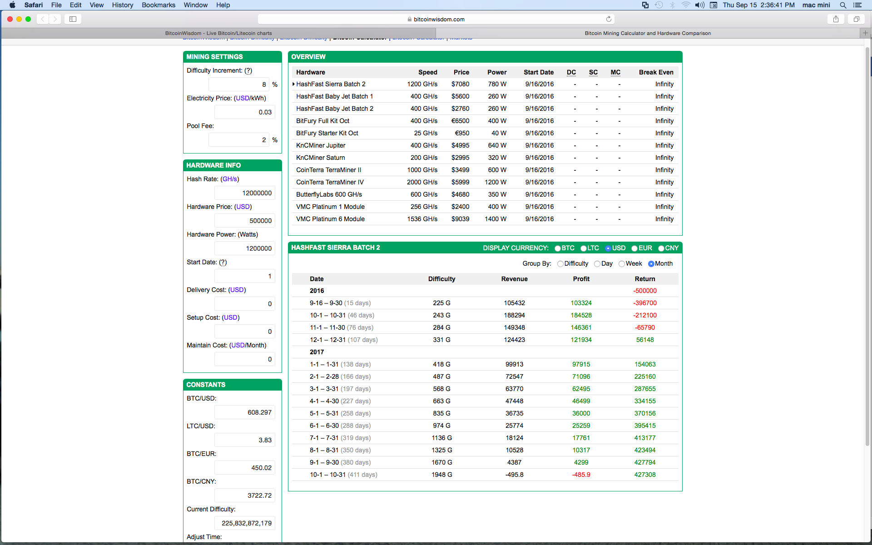Select LTC display currency

[584, 248]
